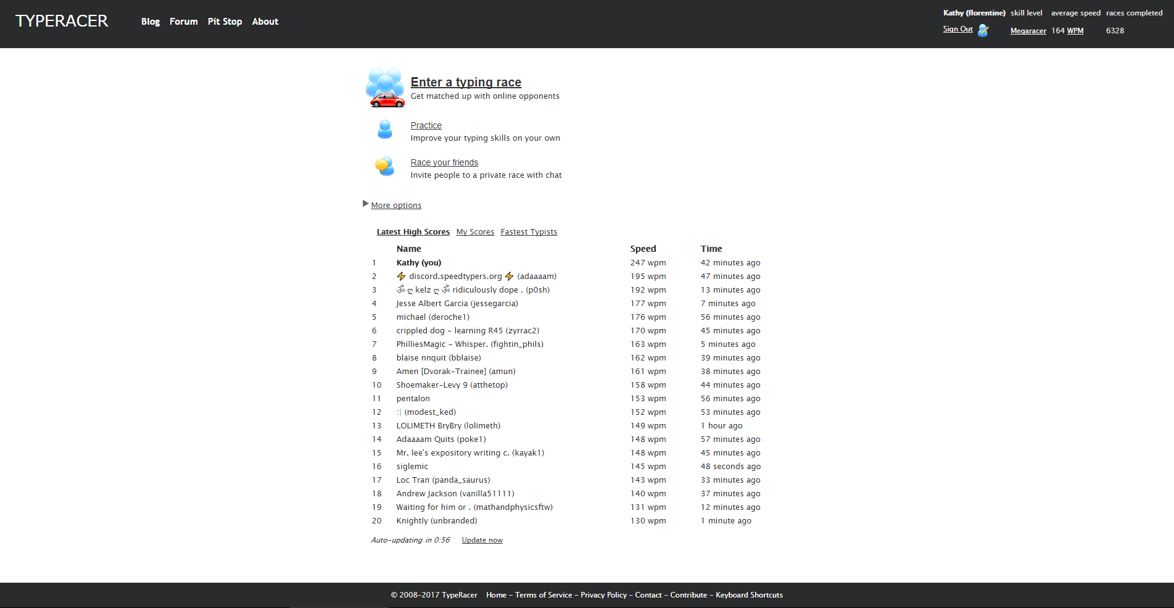Go to the Pit Stop page
1174x608 pixels.
pos(225,21)
